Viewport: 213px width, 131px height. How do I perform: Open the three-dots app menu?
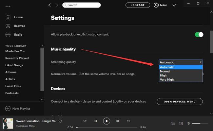pyautogui.click(x=8, y=6)
